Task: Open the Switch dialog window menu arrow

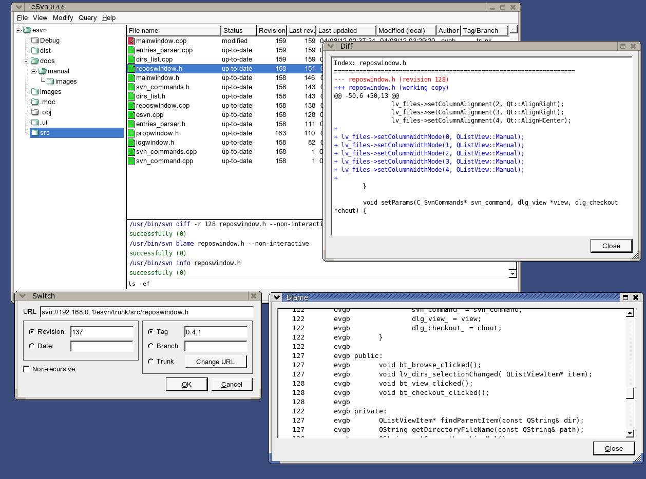Action: 22,296
